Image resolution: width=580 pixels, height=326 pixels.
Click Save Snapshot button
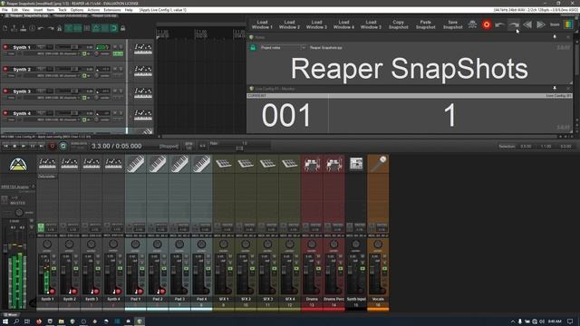click(453, 24)
